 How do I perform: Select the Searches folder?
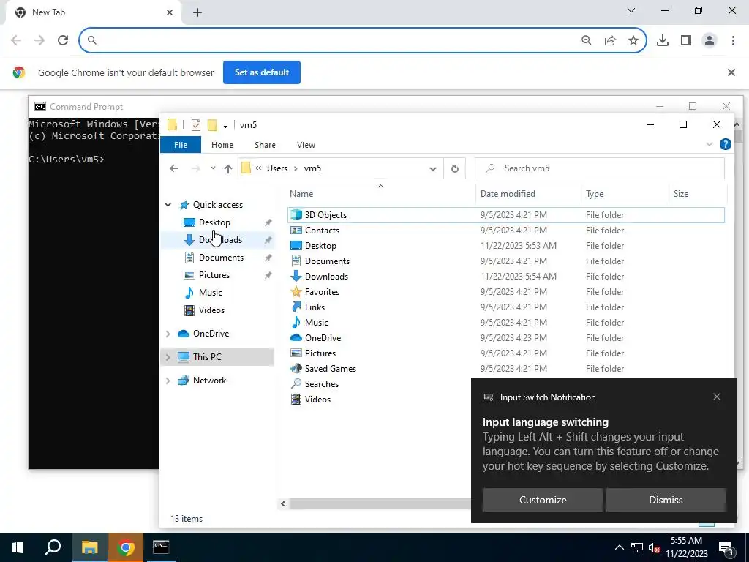tap(322, 383)
